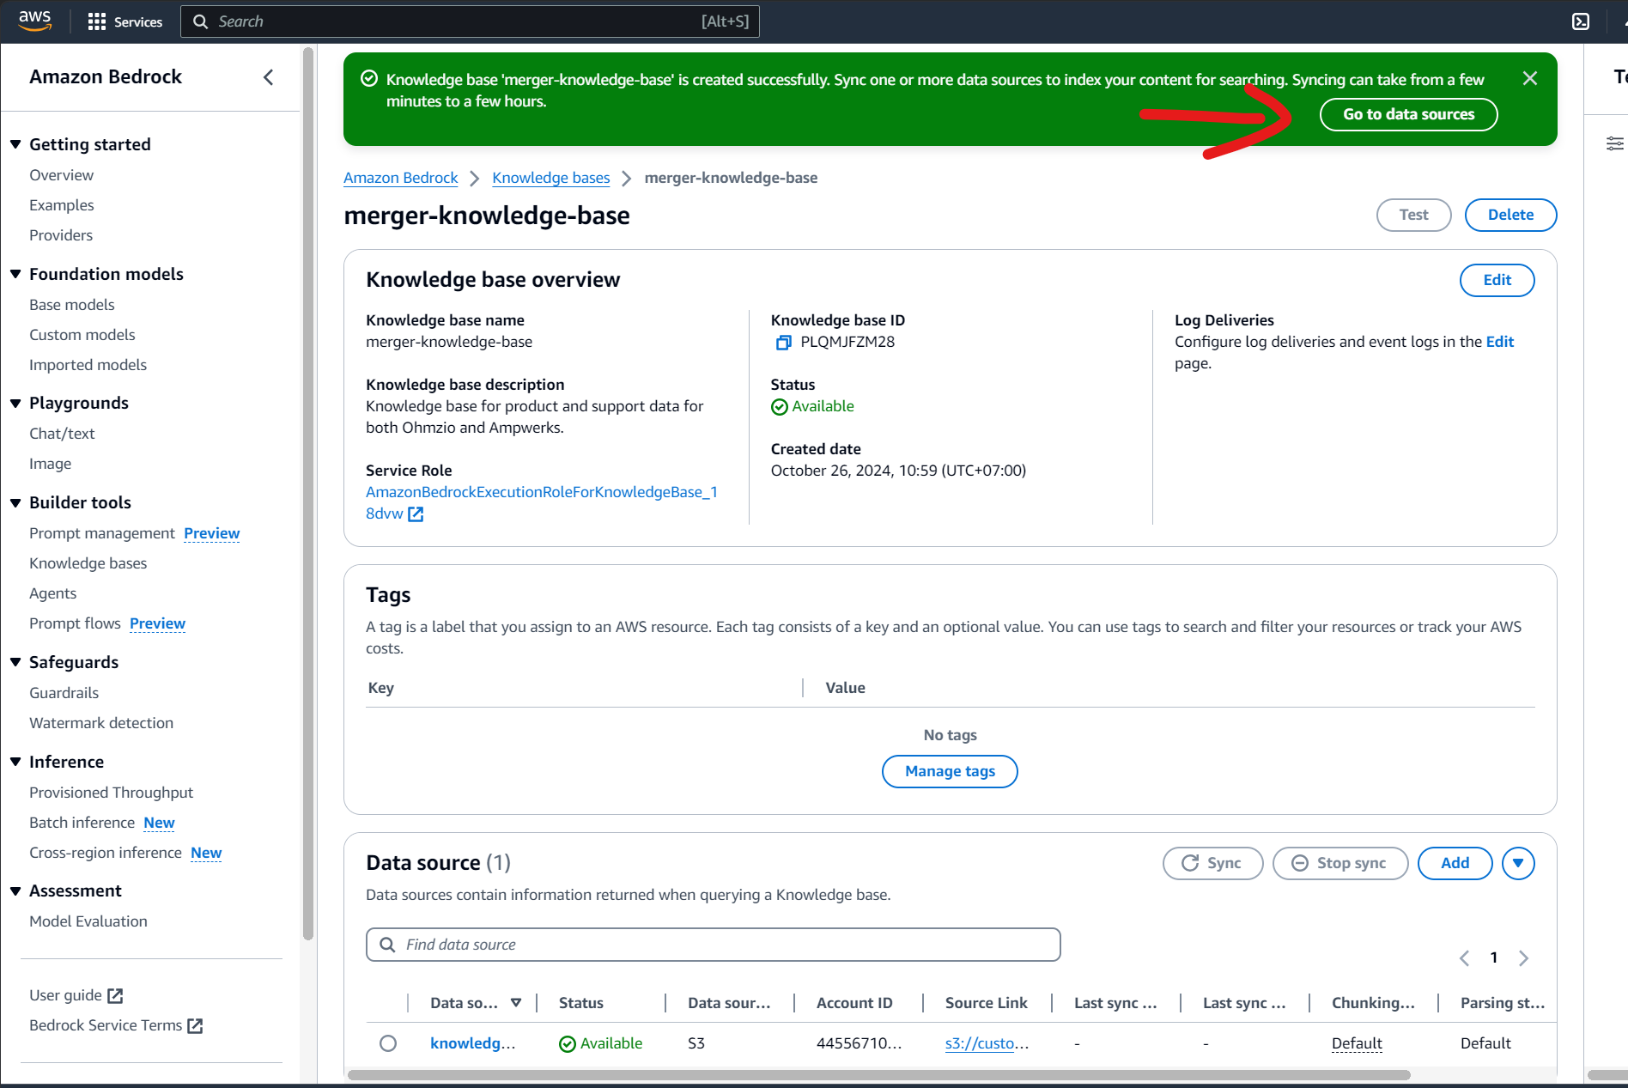Viewport: 1628px width, 1088px height.
Task: Click the Test button
Action: coord(1413,215)
